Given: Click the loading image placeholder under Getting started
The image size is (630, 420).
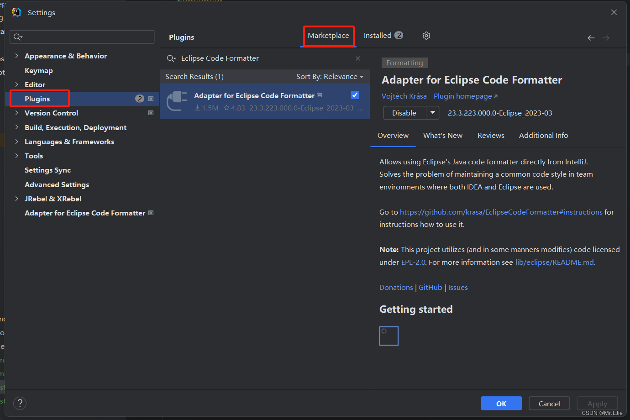Looking at the screenshot, I should (x=389, y=336).
